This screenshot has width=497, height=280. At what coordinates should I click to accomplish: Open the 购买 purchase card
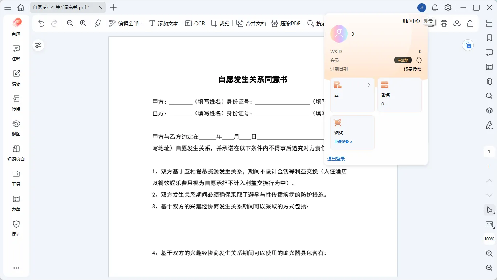[x=352, y=133]
